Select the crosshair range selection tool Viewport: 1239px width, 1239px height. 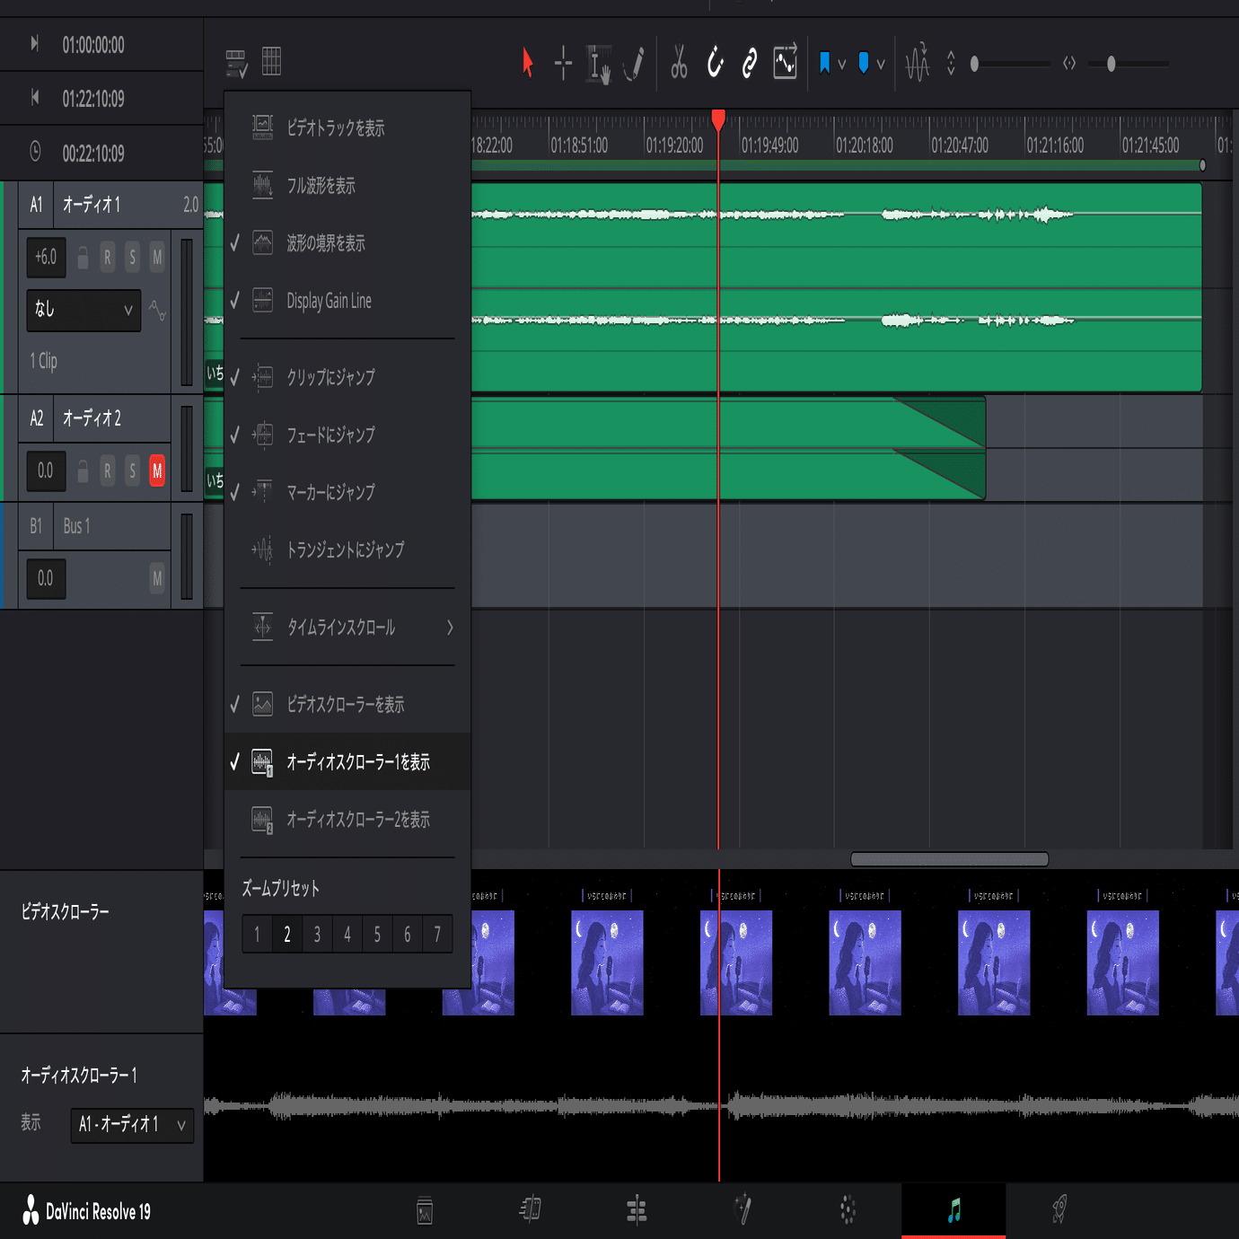pyautogui.click(x=563, y=63)
